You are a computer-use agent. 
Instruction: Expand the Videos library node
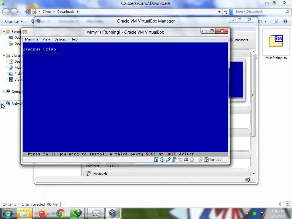[7, 79]
